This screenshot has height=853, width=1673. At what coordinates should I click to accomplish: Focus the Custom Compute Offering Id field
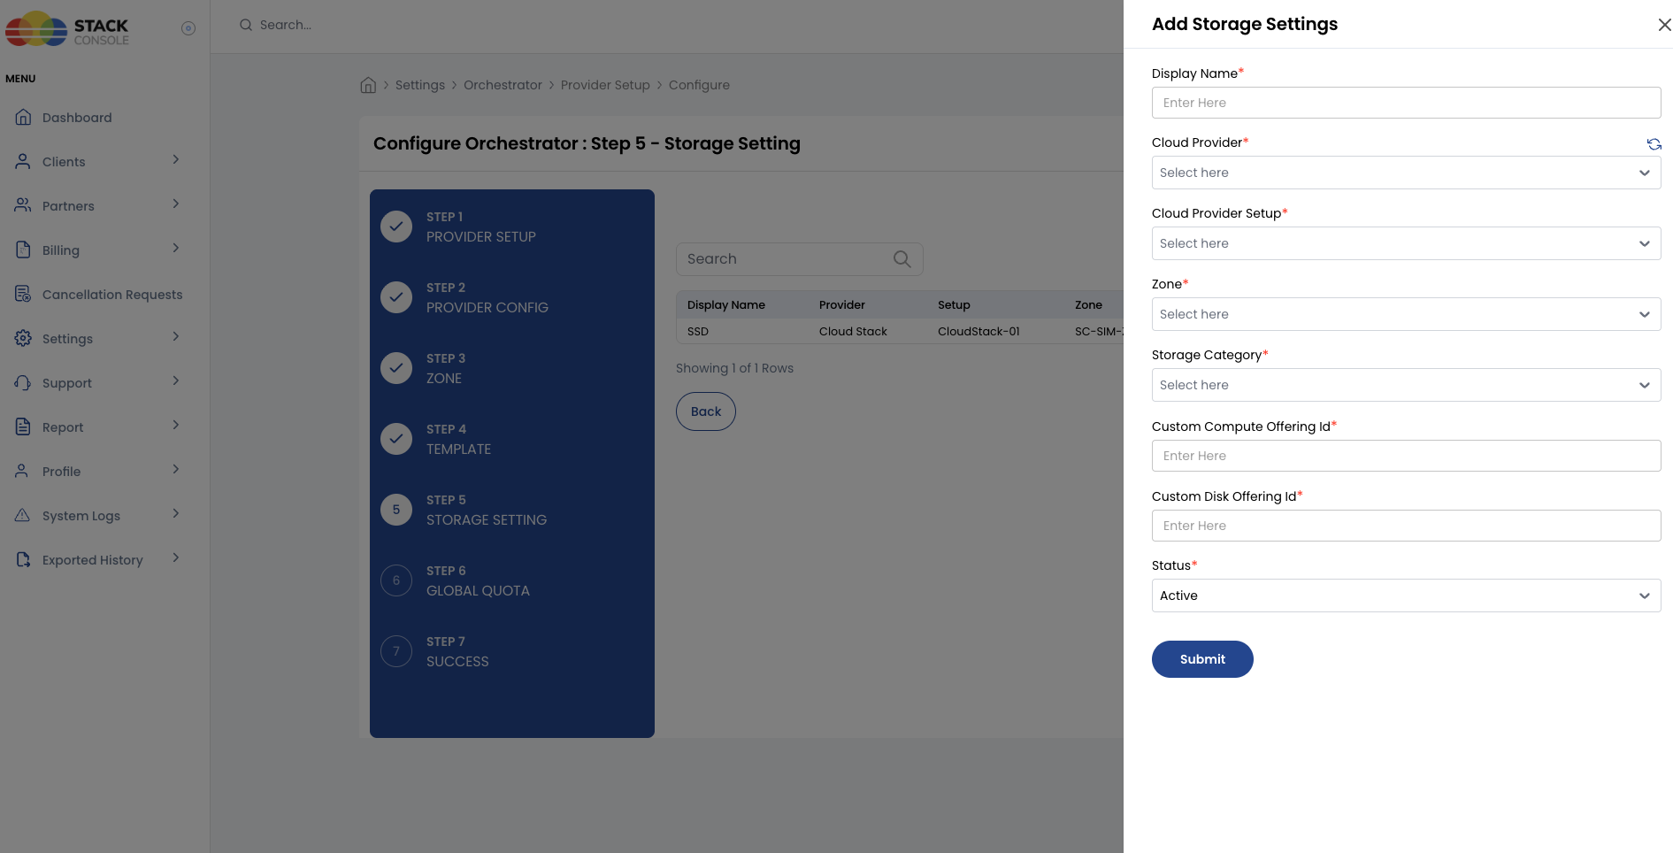coord(1406,456)
